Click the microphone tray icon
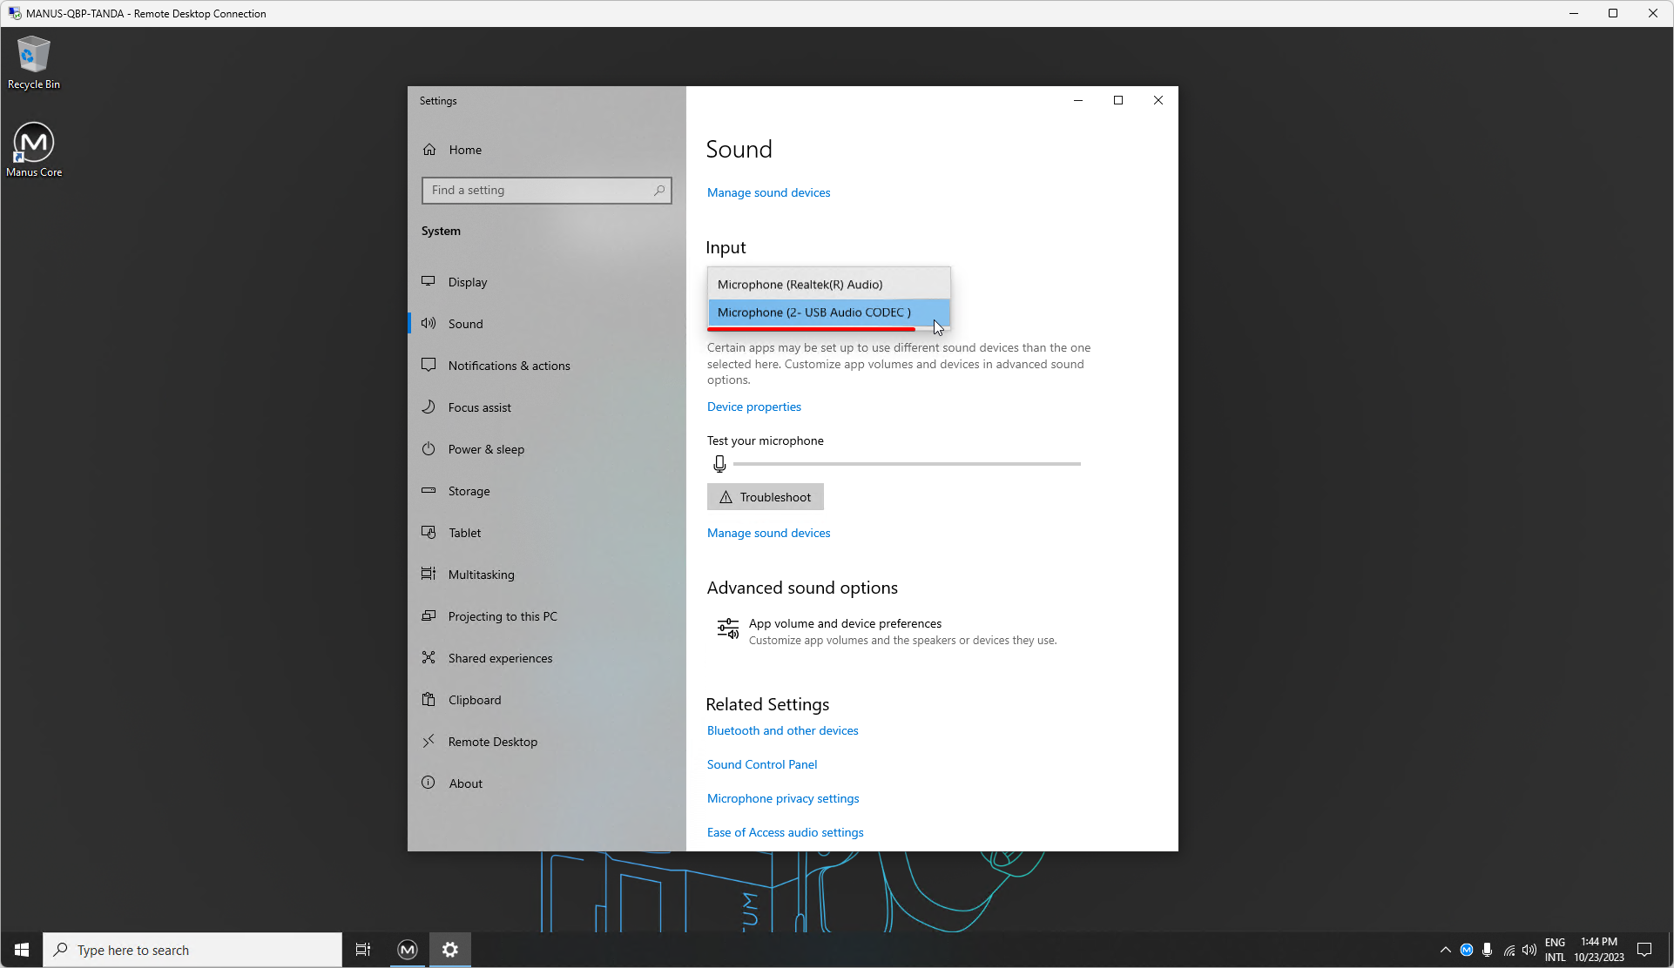The width and height of the screenshot is (1674, 968). [x=1487, y=950]
